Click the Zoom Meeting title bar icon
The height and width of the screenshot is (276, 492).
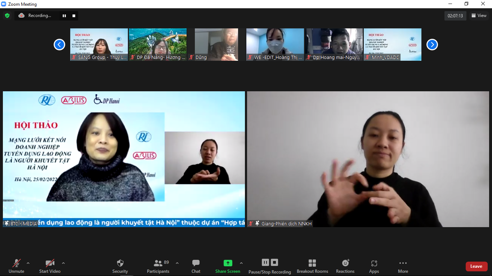pyautogui.click(x=4, y=4)
